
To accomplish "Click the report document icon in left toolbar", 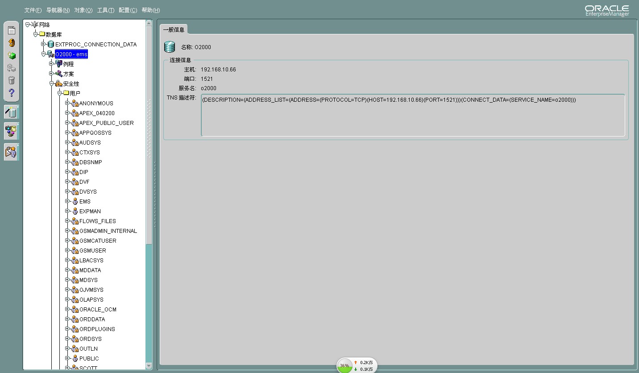I will tap(12, 30).
